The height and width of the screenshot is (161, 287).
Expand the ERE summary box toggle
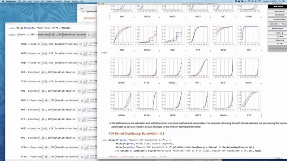pyautogui.click(x=89, y=35)
